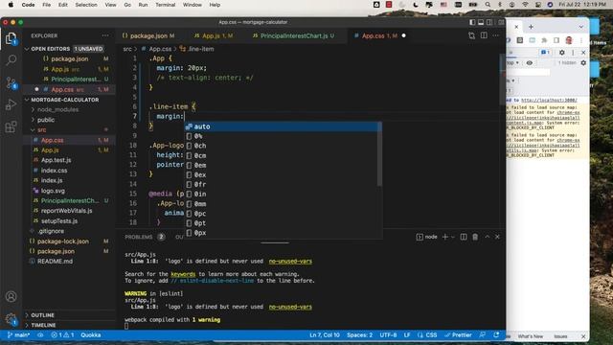Viewport: 613px width, 345px height.
Task: Open DevTools settings gear in browser window
Action: pyautogui.click(x=562, y=53)
